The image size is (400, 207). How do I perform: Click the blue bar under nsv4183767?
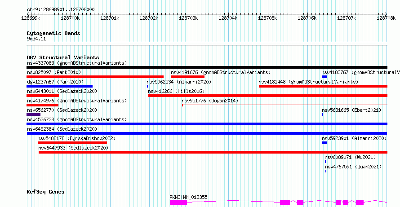(324, 77)
